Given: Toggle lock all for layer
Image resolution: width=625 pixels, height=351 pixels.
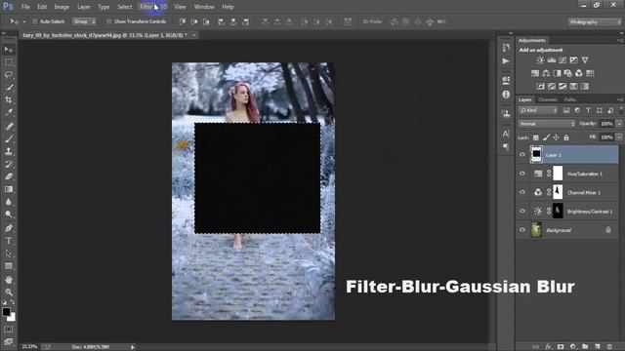Looking at the screenshot, I should click(x=566, y=137).
